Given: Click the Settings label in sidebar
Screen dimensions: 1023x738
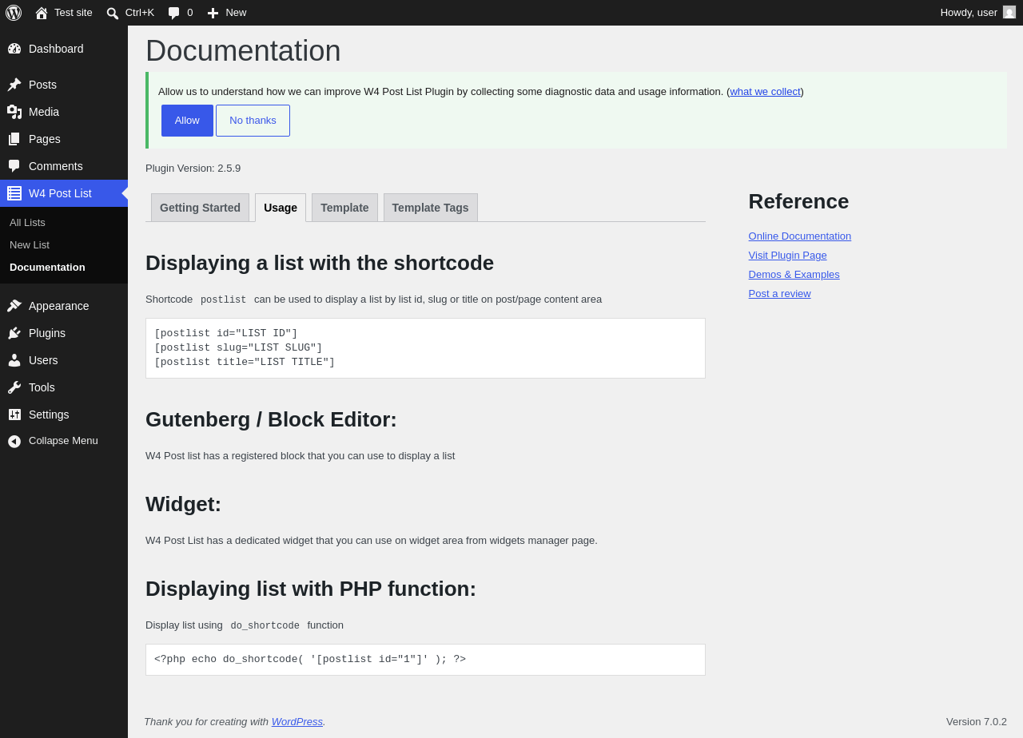Looking at the screenshot, I should [x=49, y=415].
